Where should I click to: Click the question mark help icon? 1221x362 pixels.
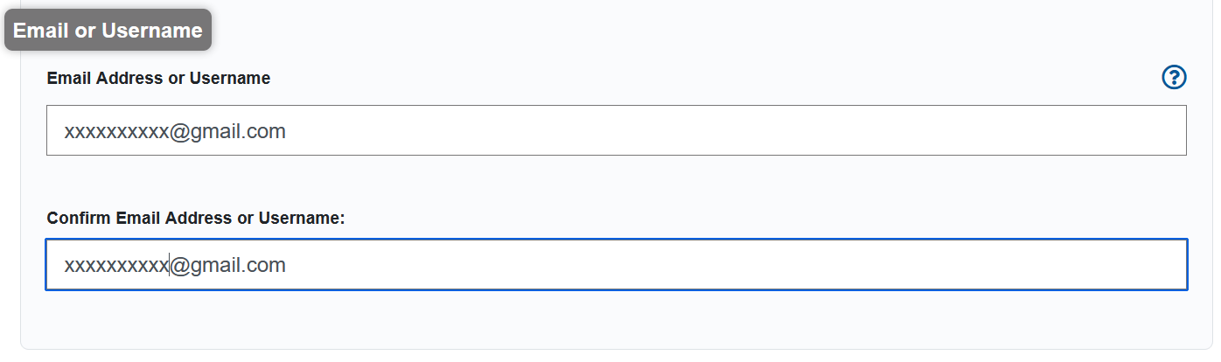pyautogui.click(x=1173, y=78)
